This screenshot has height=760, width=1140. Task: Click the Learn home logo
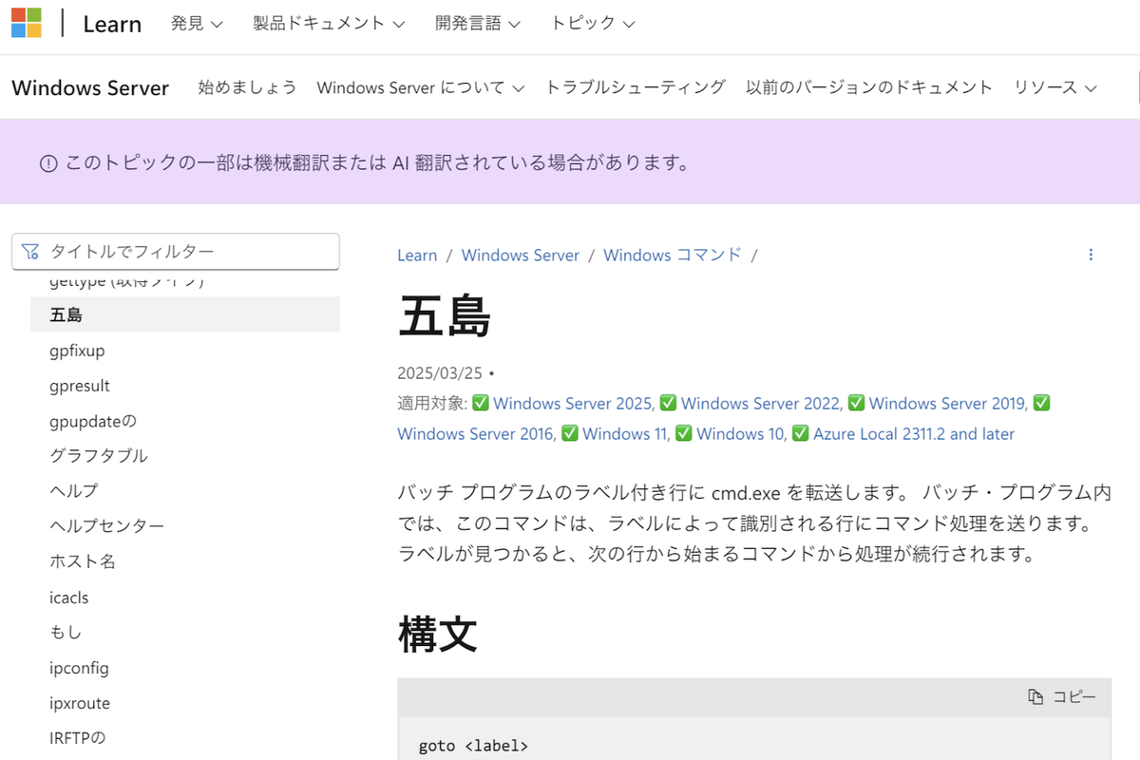(x=111, y=23)
